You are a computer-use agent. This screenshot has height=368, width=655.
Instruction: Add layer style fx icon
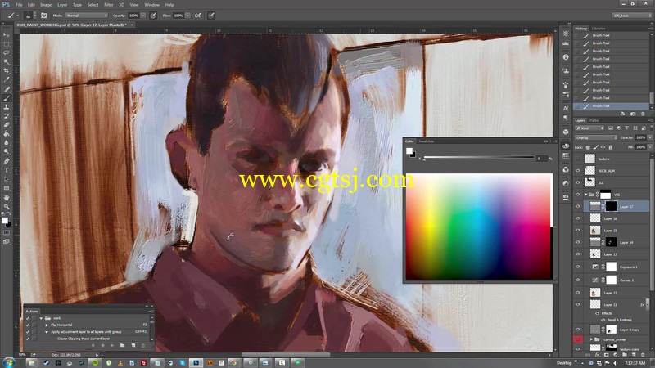click(x=597, y=355)
